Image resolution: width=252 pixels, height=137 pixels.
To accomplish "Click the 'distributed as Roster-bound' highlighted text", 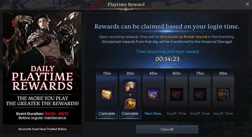I will (x=183, y=37).
